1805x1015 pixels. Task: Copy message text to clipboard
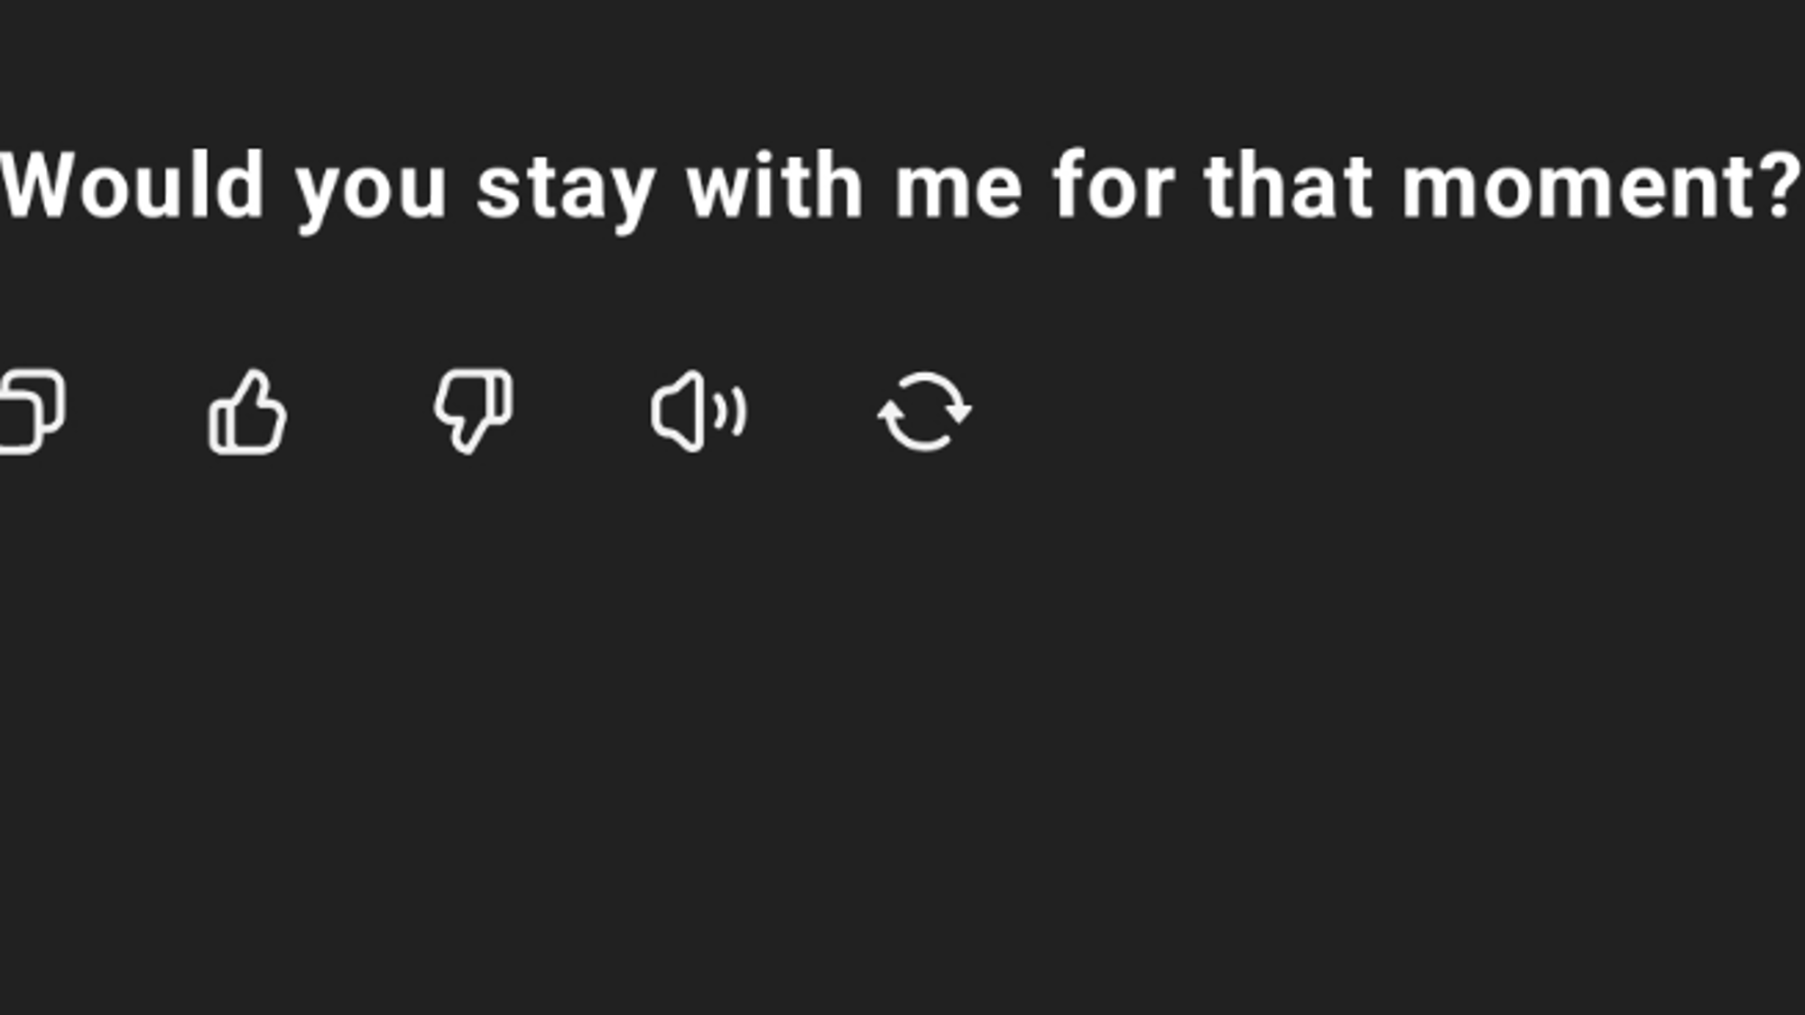[x=32, y=411]
